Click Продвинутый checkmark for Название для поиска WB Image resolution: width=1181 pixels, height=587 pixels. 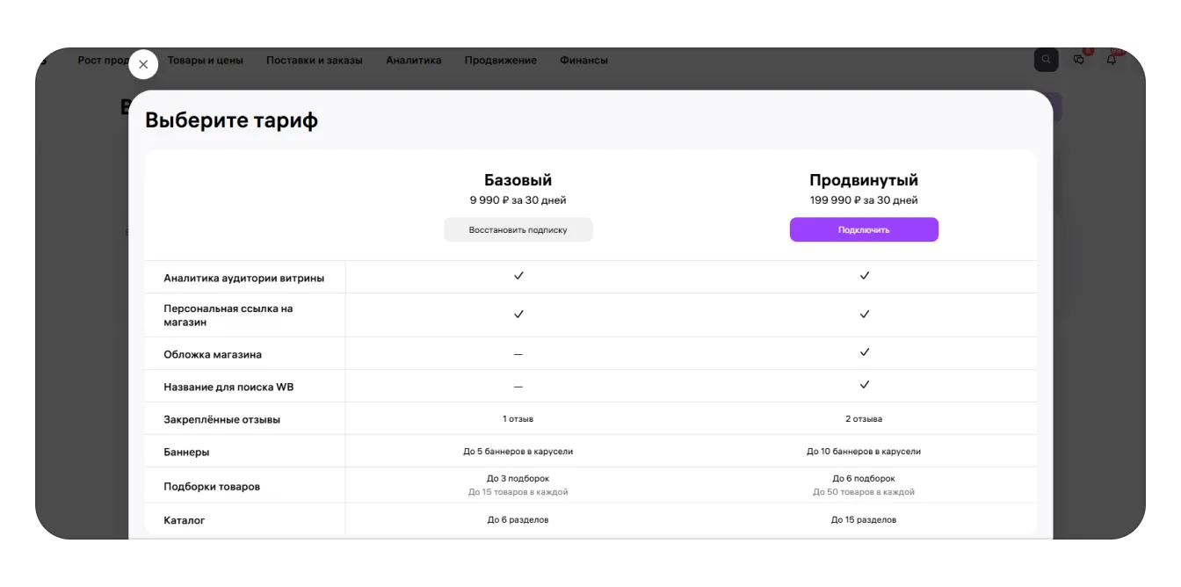(x=864, y=385)
